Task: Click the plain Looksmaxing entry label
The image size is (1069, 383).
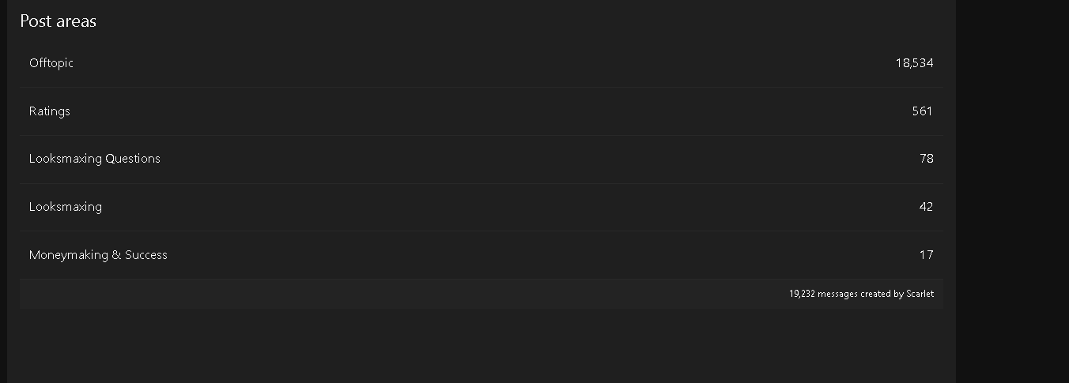Action: click(66, 207)
